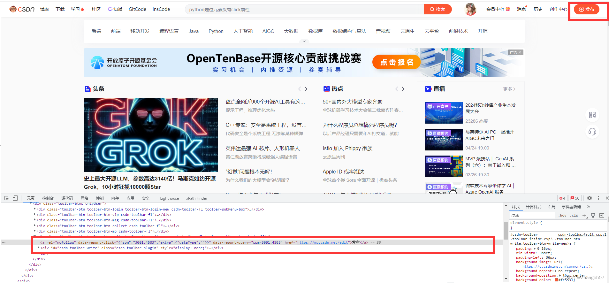Toggle :hov element state panel

coord(562,216)
